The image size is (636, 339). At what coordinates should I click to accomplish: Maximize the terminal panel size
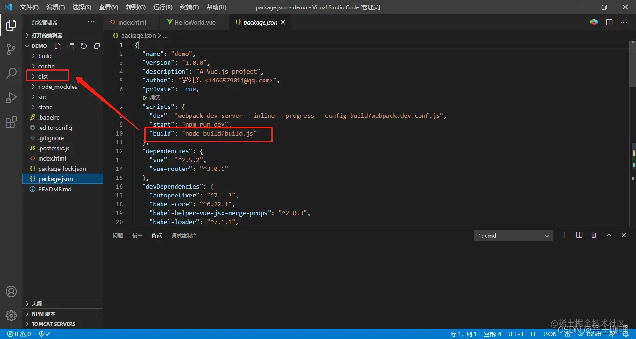(609, 235)
